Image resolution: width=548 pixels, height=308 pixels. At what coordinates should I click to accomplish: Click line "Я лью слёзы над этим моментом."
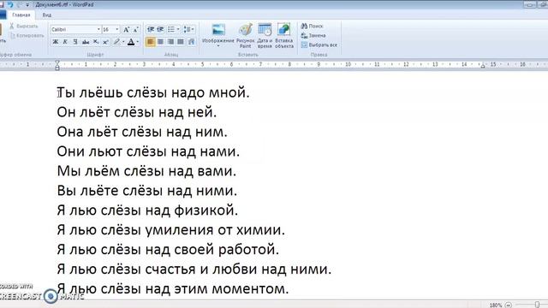[173, 288]
